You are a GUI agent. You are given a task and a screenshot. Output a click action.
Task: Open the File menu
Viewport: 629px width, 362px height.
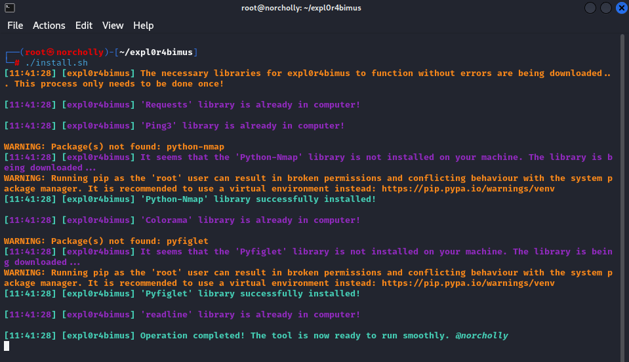click(15, 26)
